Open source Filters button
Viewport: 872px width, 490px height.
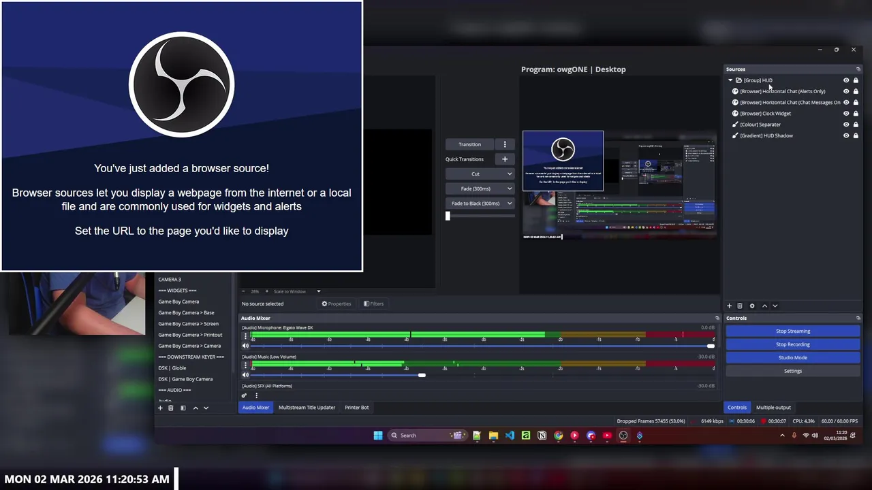click(373, 304)
